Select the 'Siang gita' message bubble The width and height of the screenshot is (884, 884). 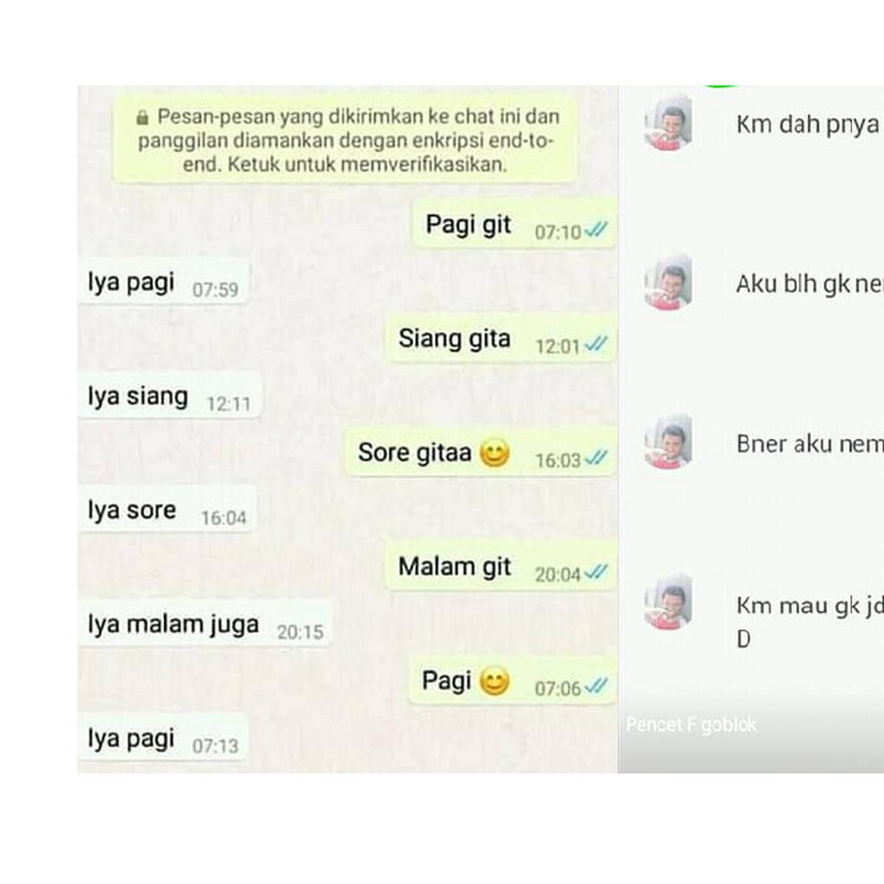coord(502,339)
